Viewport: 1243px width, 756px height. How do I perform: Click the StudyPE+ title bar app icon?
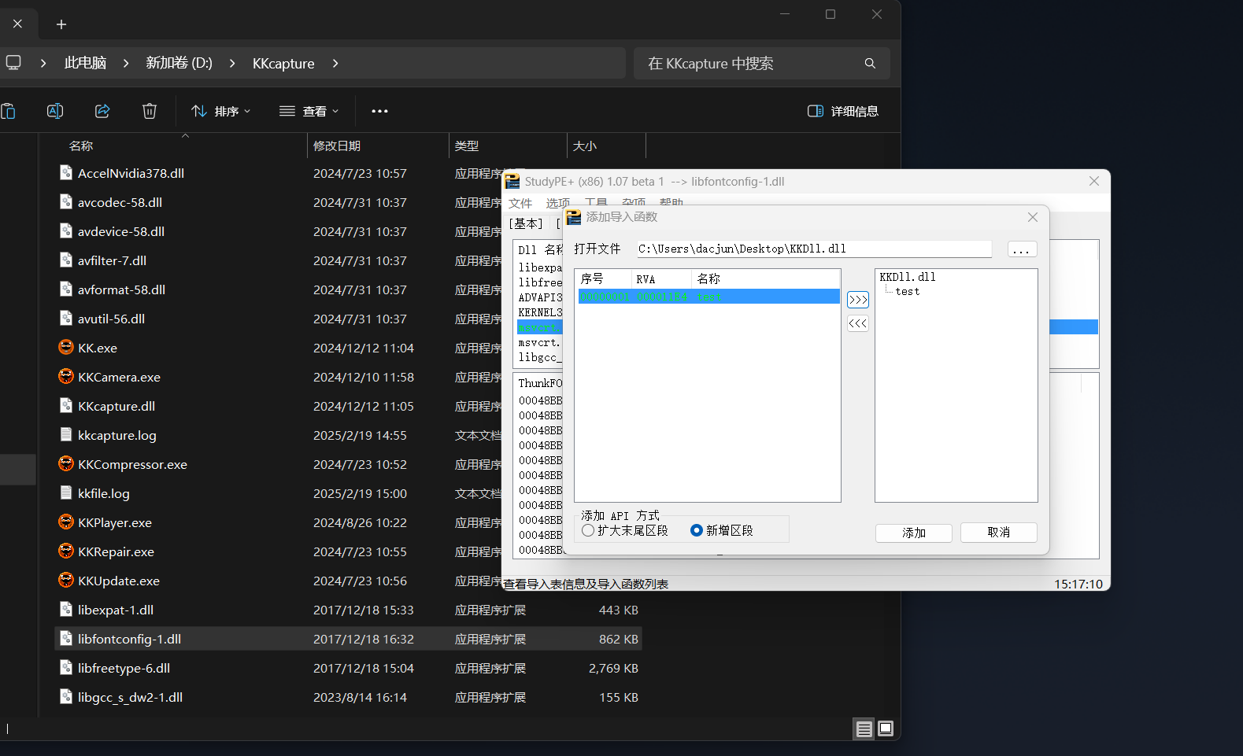pos(512,182)
